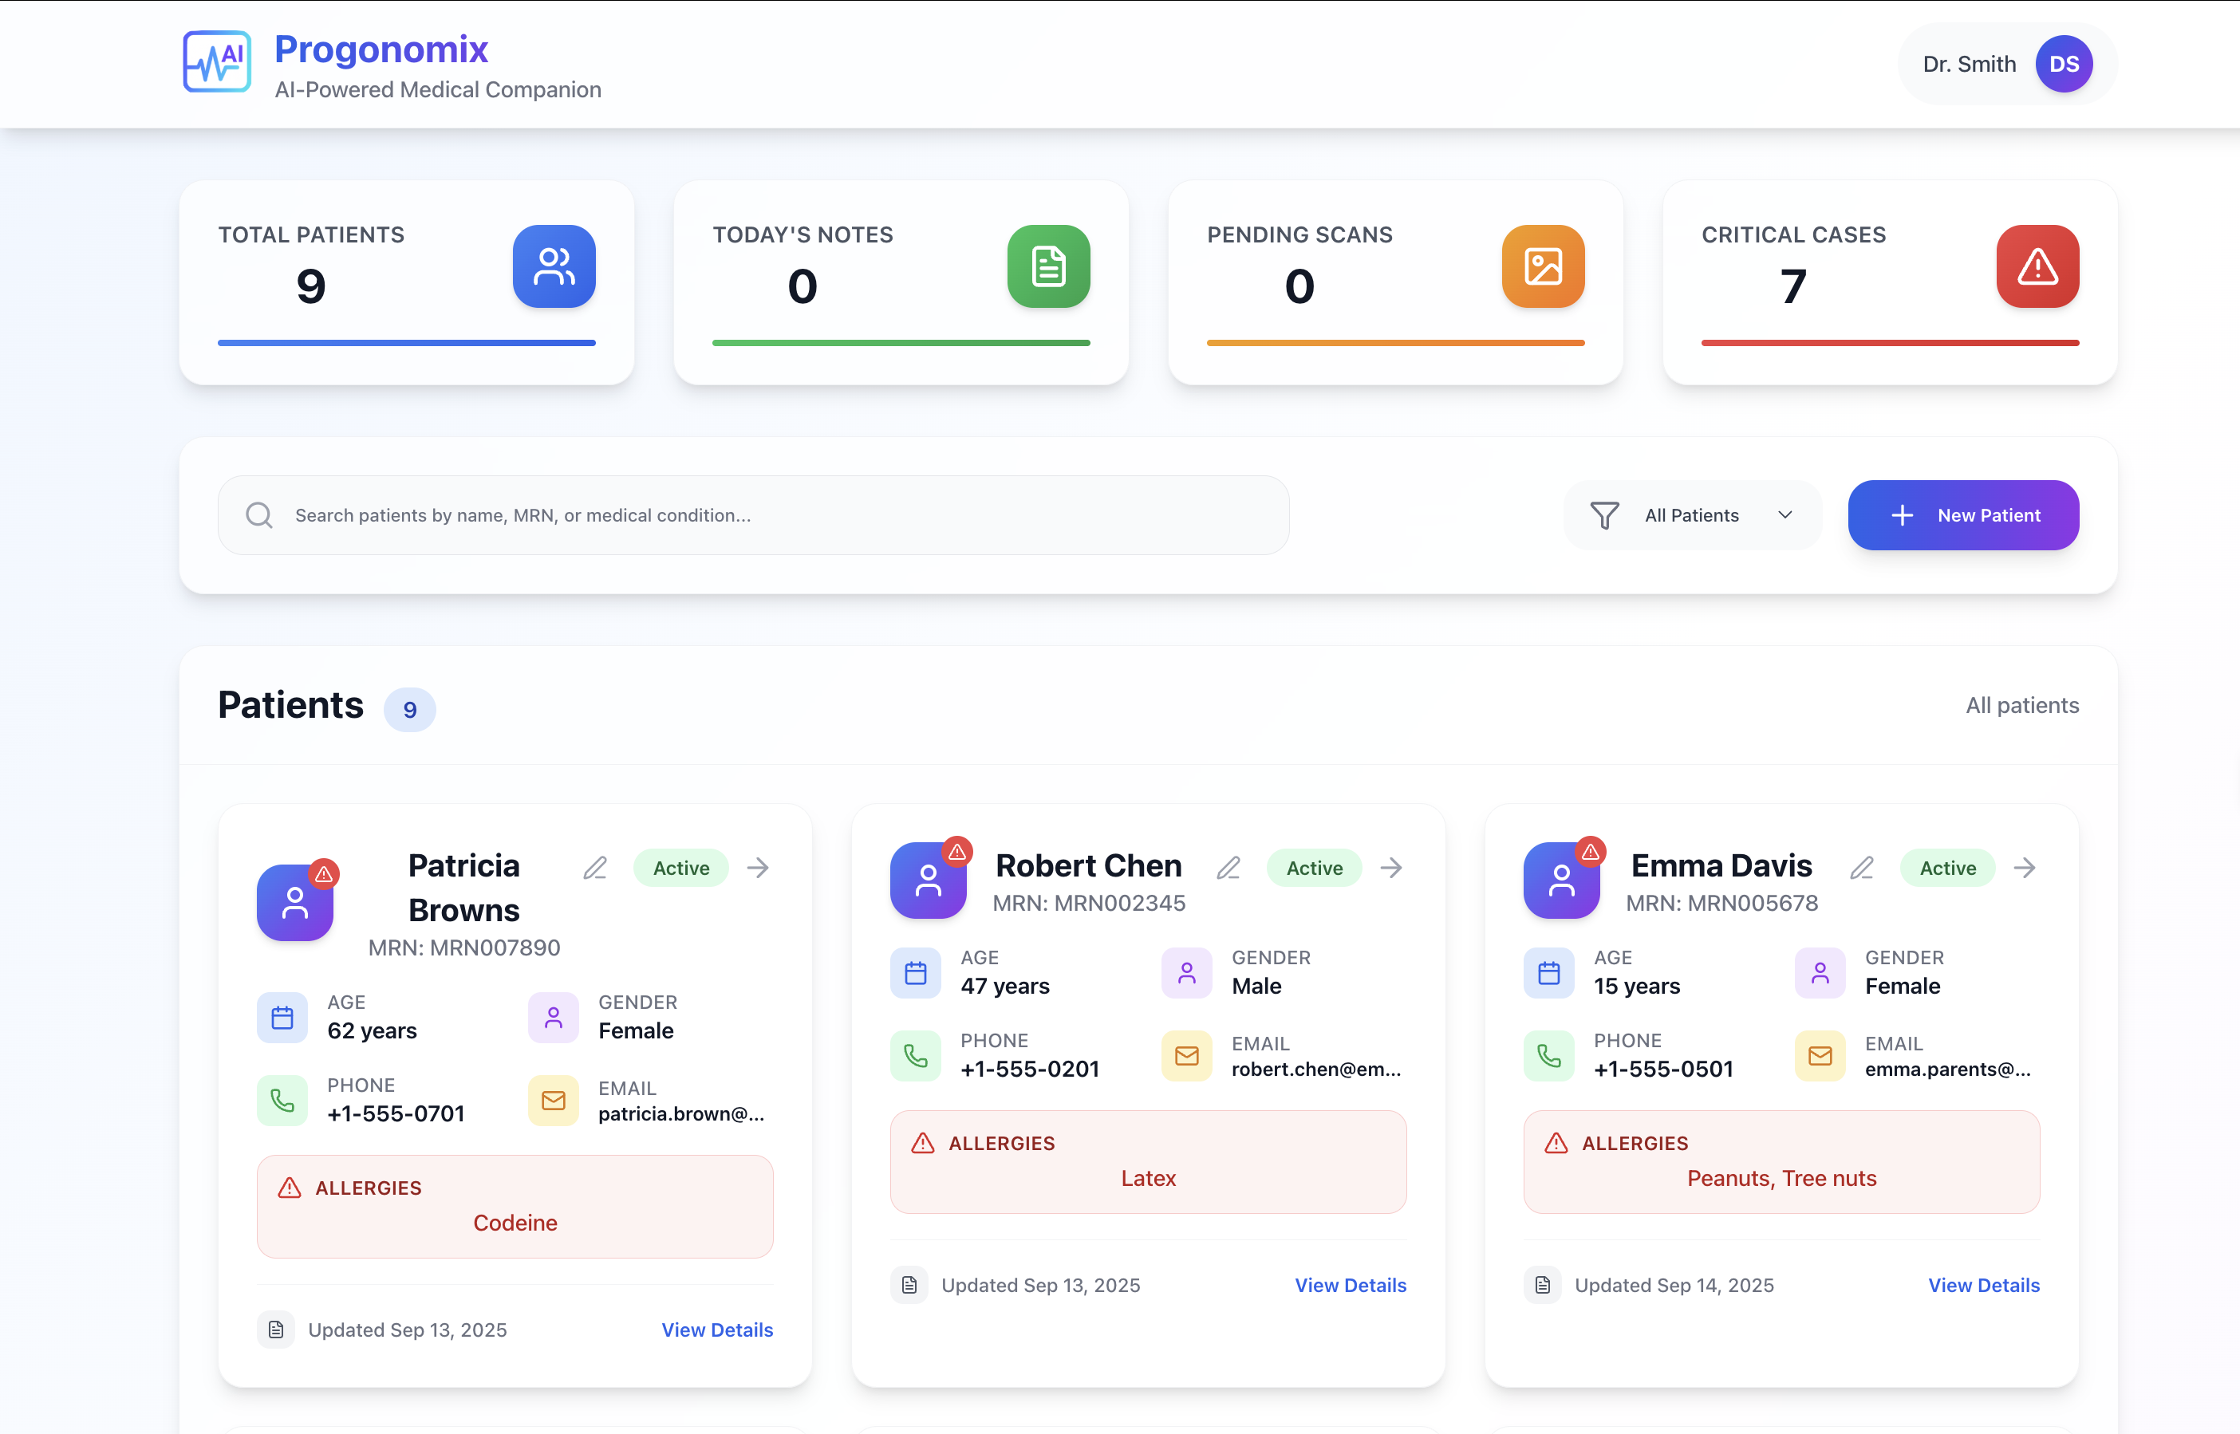Click the pencil edit icon for Robert Chen
The width and height of the screenshot is (2240, 1434).
point(1228,868)
